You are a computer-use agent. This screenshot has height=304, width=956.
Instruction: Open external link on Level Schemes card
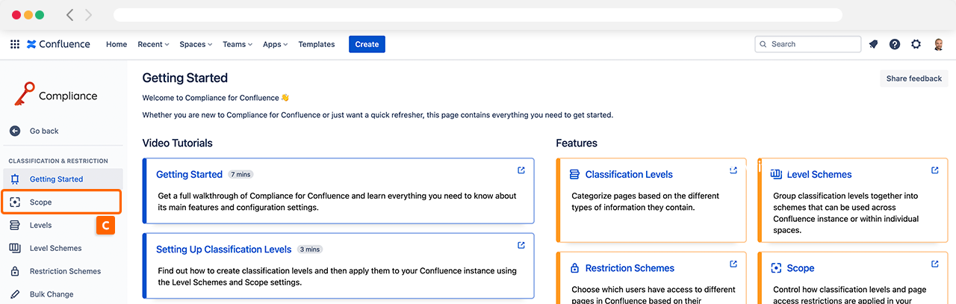934,170
